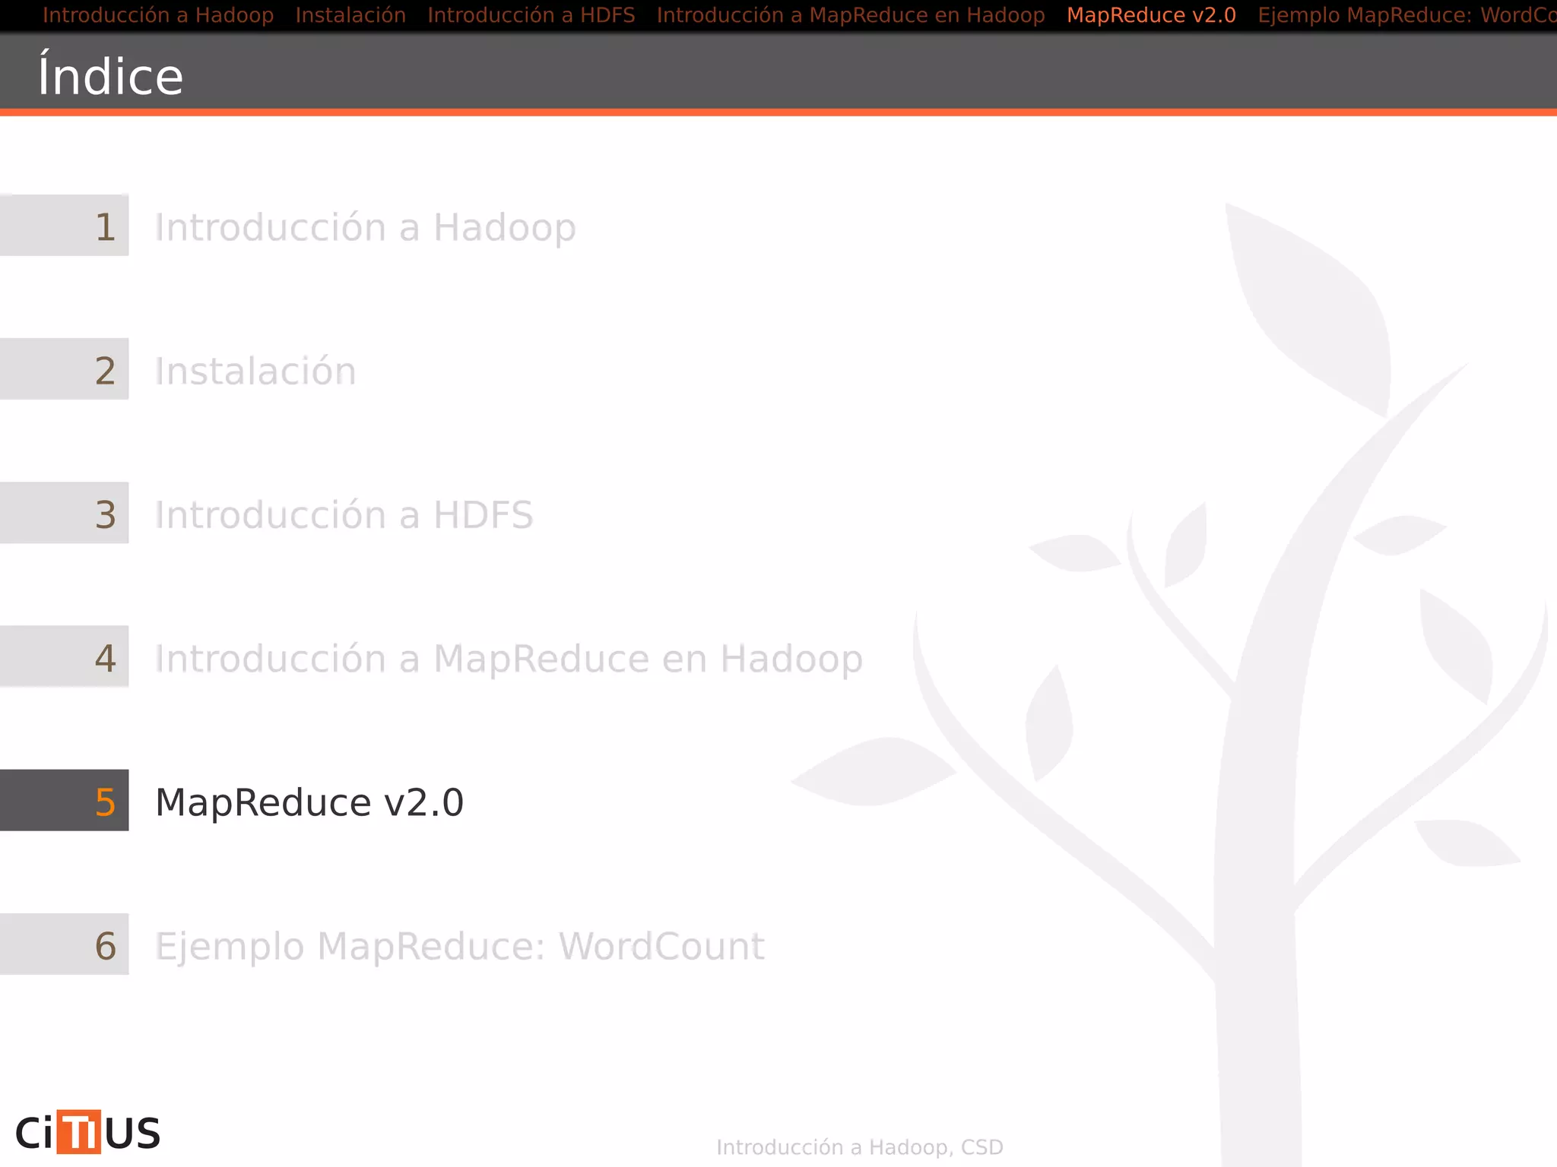The width and height of the screenshot is (1557, 1167).
Task: Jump to 'Introducción a MapReduce en Hadoop' in navigation bar
Action: [851, 15]
